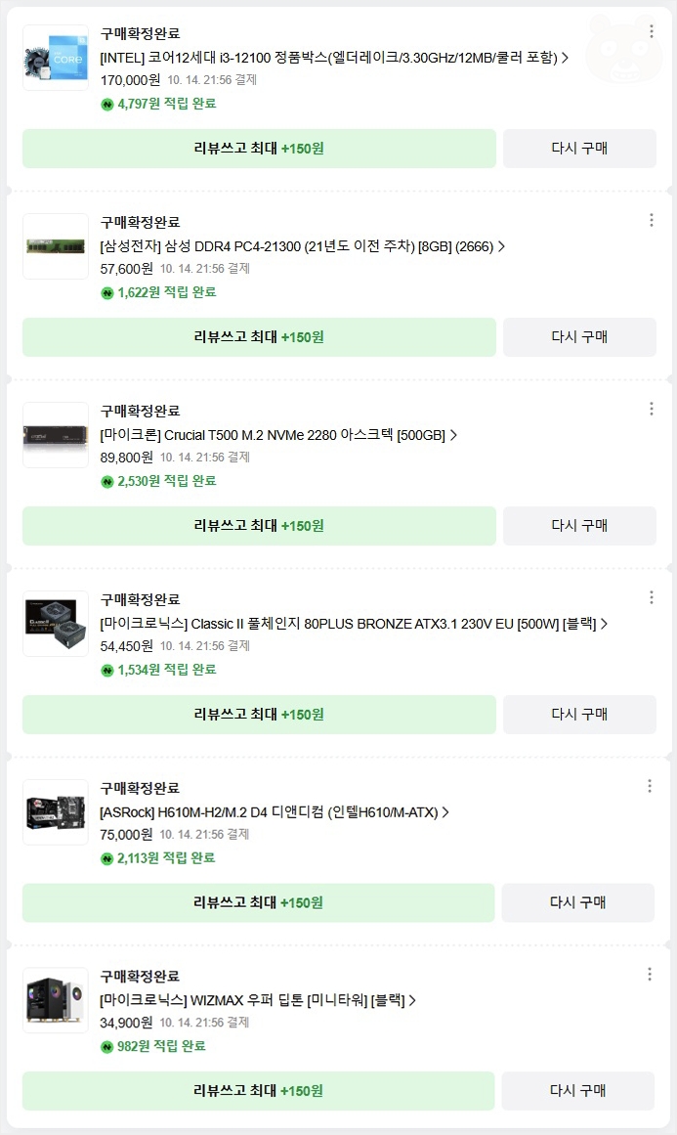
Task: Open more options for Intel i3-12100 order
Action: (x=651, y=31)
